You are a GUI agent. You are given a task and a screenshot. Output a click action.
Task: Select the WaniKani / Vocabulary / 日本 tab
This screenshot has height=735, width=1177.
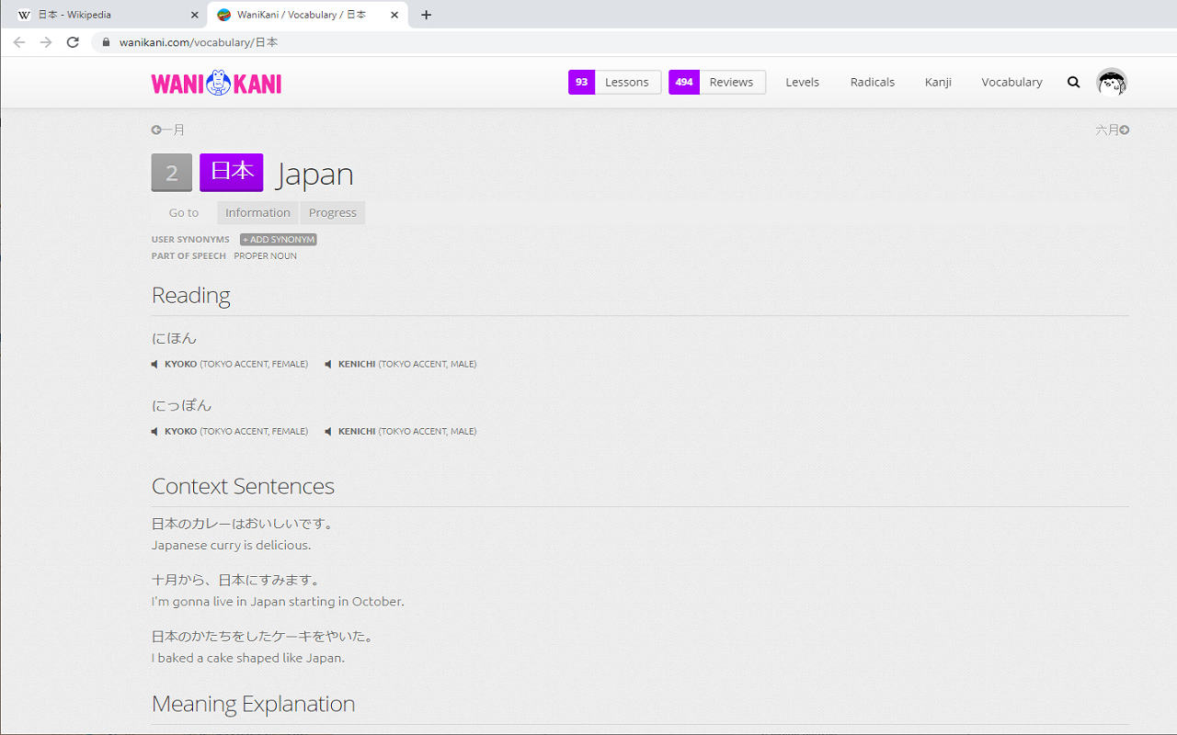click(x=308, y=15)
